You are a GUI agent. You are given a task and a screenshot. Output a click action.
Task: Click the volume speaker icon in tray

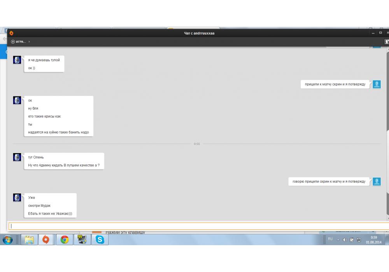click(345, 240)
